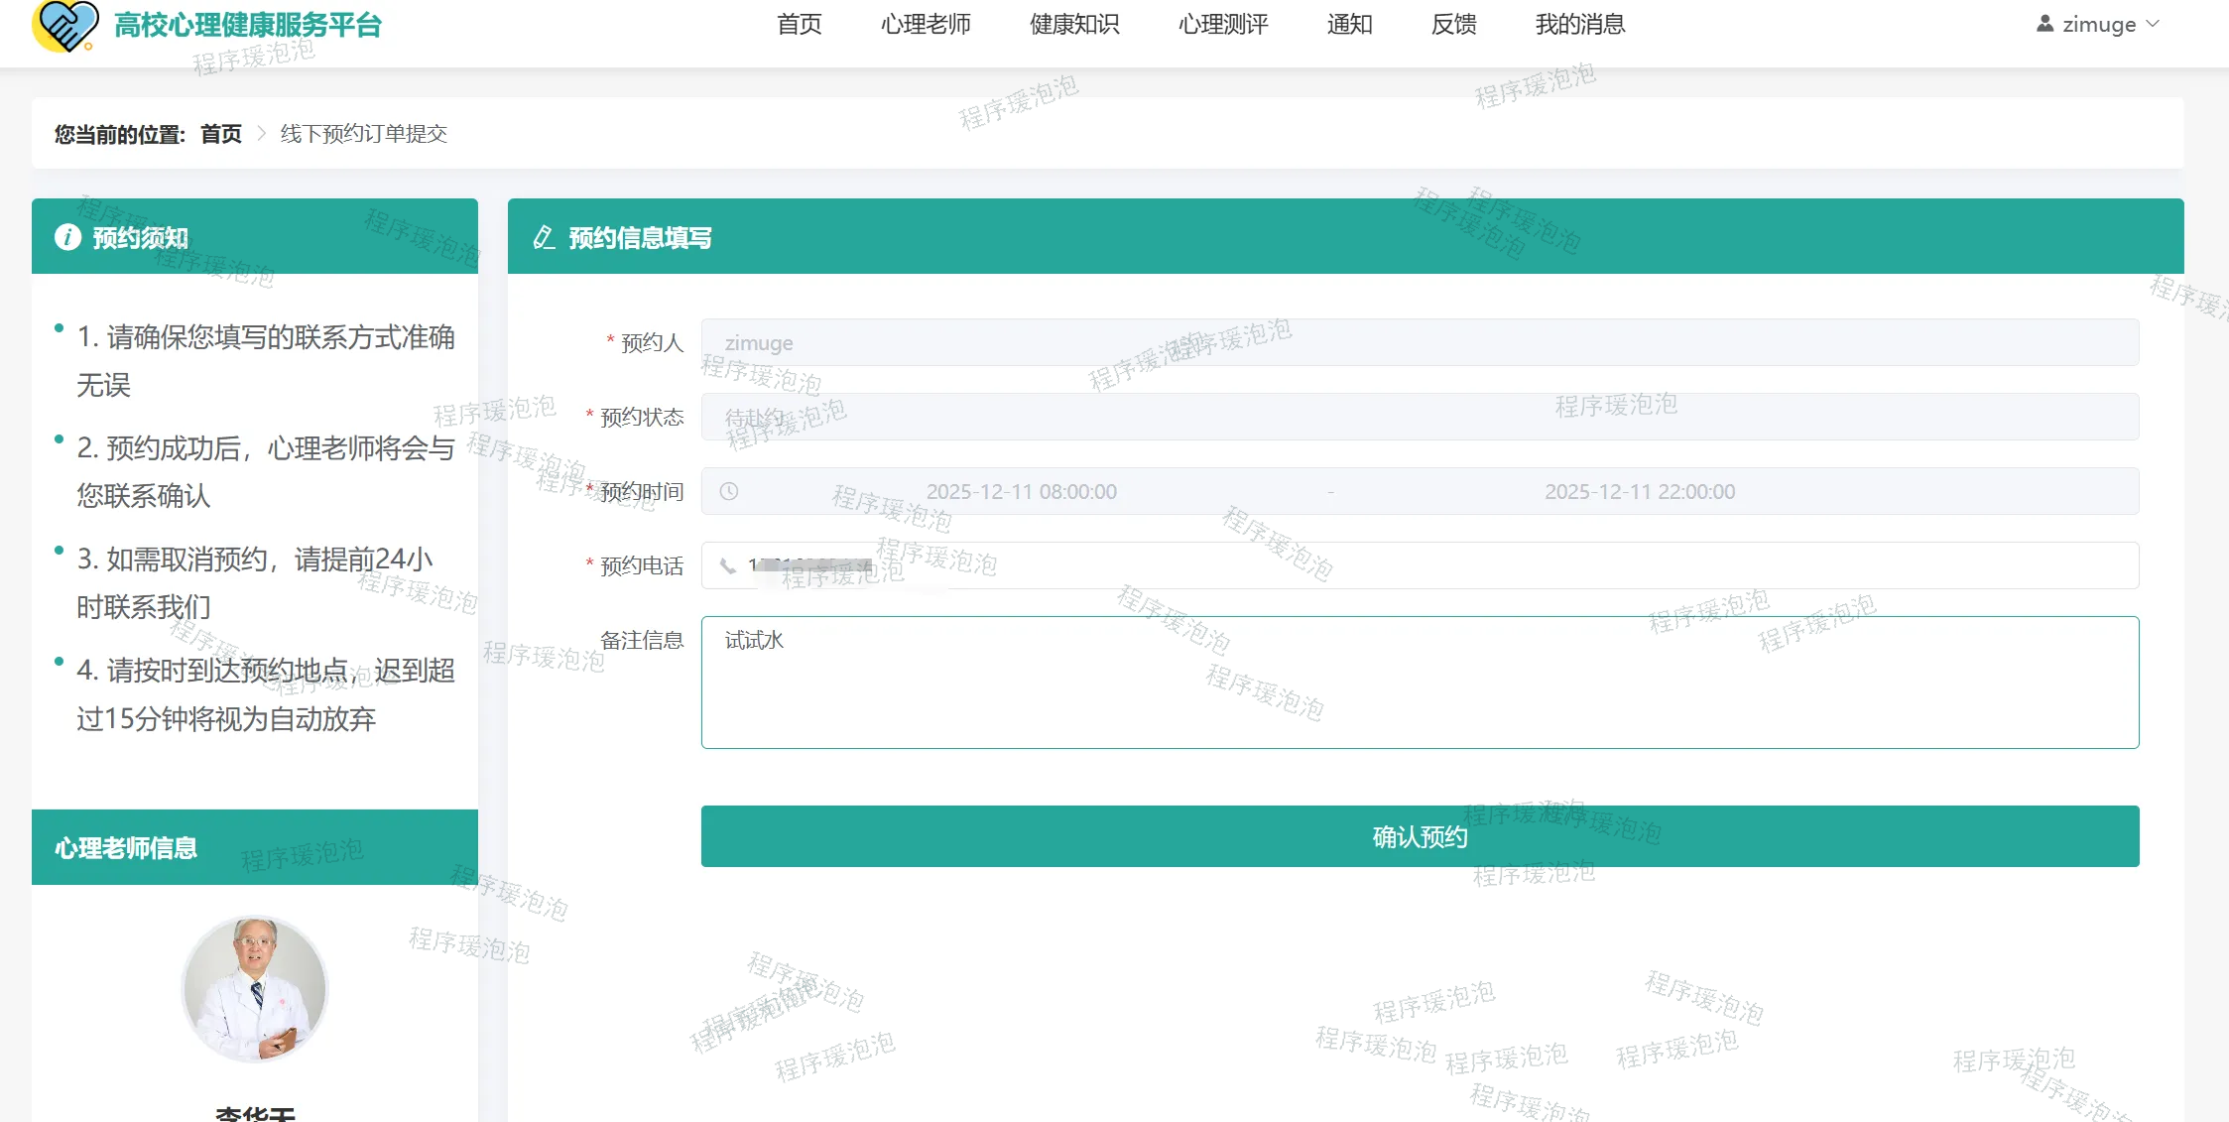The width and height of the screenshot is (2229, 1122).
Task: Click the 预约电话 input field
Action: pyautogui.click(x=1419, y=565)
